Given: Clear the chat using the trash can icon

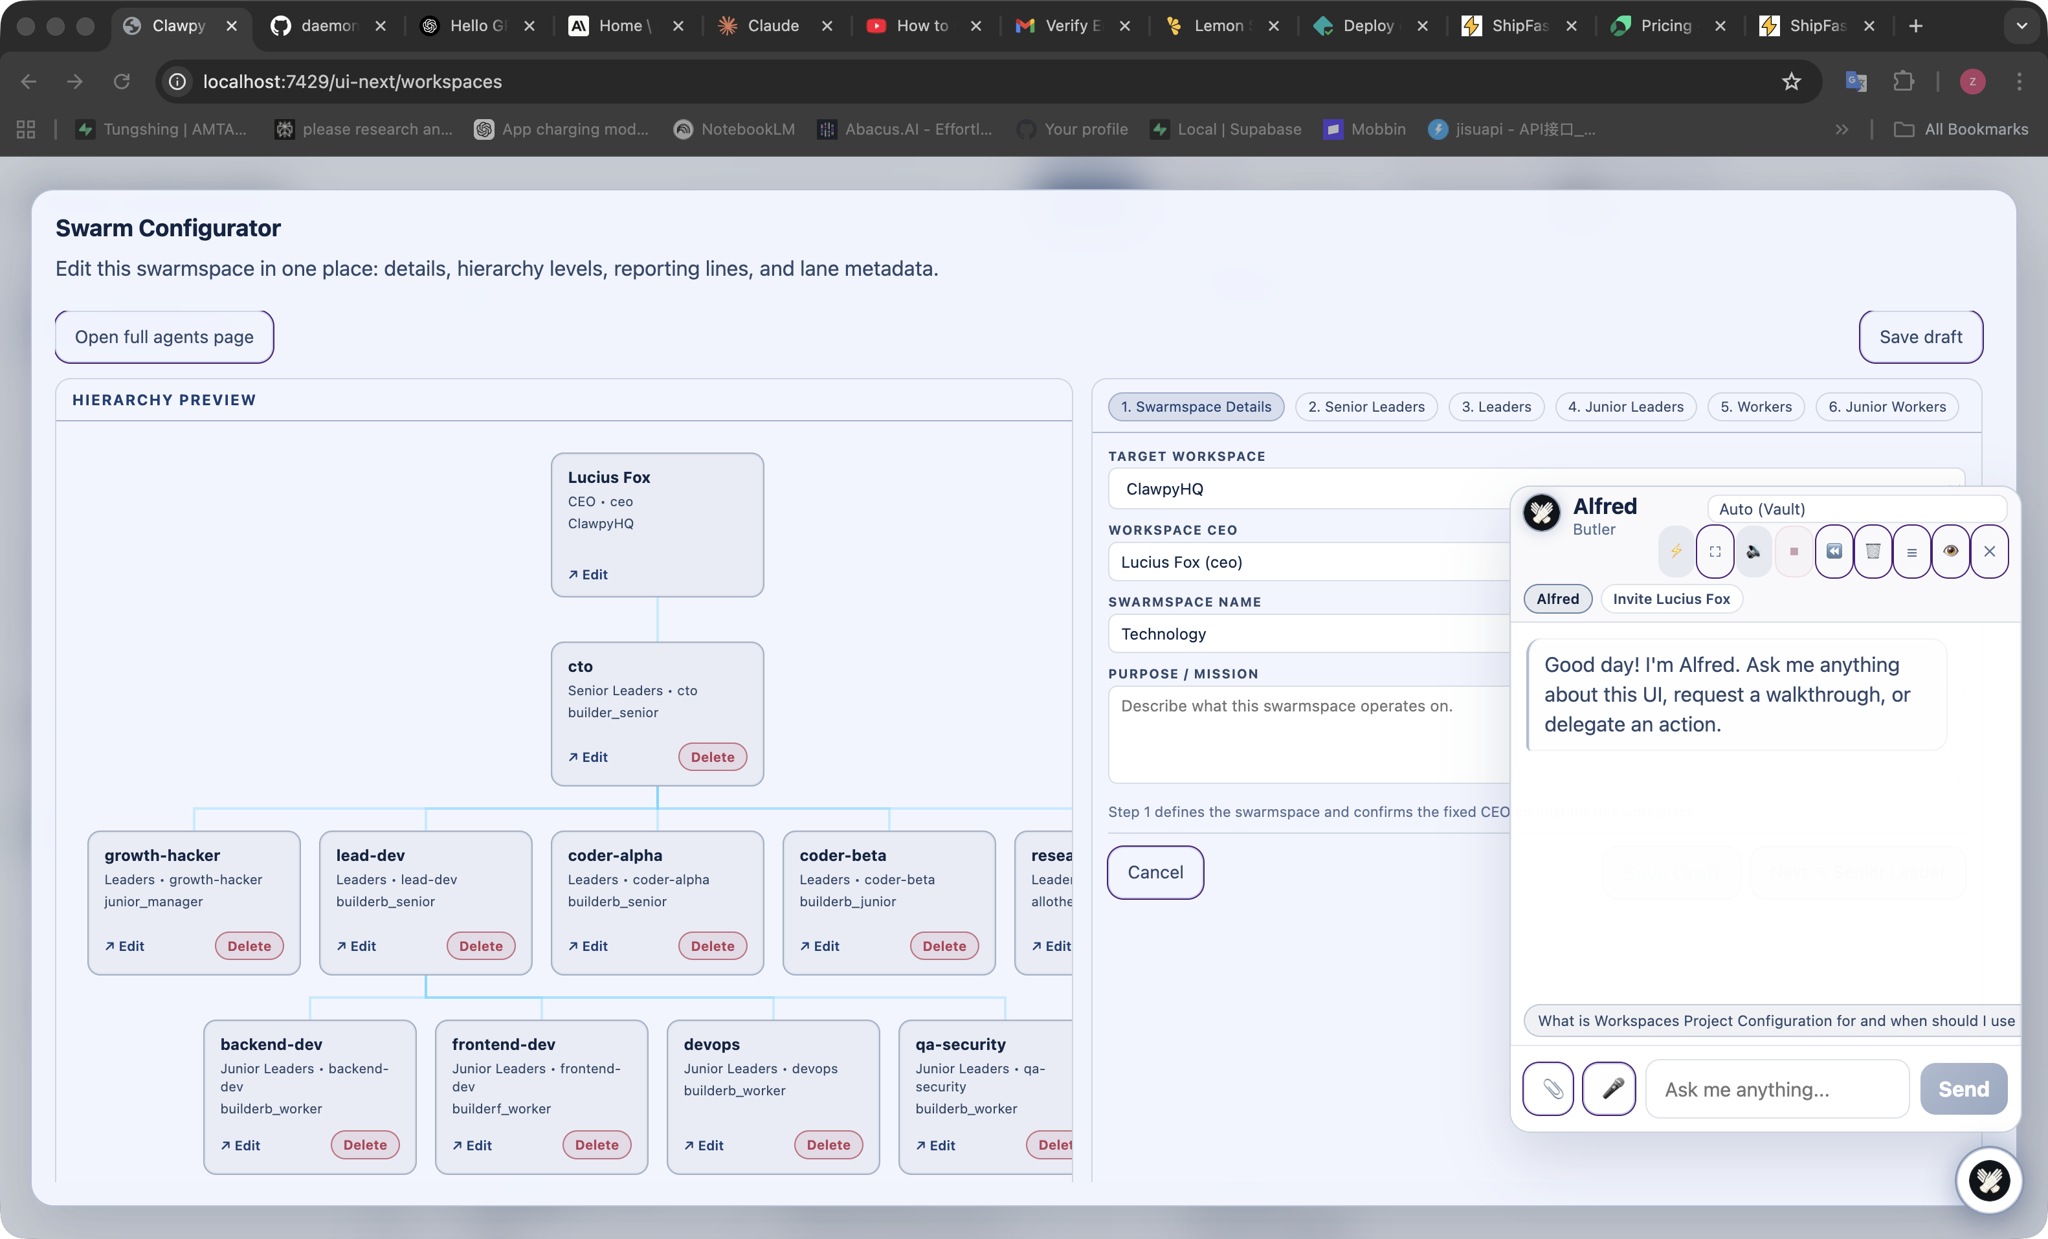Looking at the screenshot, I should pyautogui.click(x=1873, y=552).
